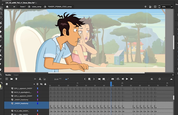Click the 50% zoom input field
Viewport: 178px width, 115px height.
click(166, 7)
